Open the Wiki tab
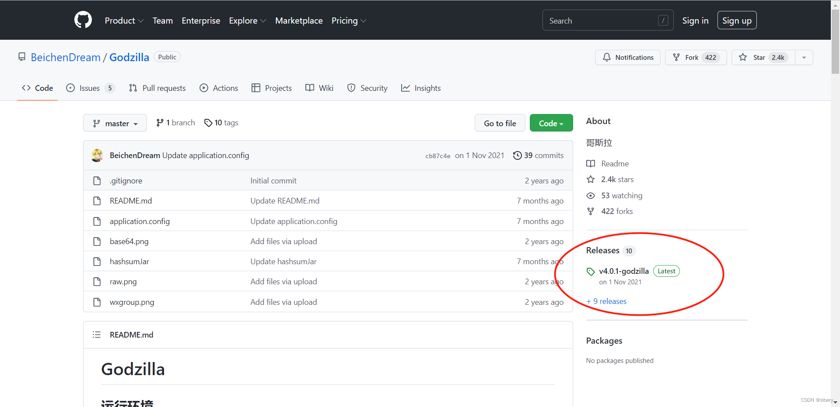Image resolution: width=840 pixels, height=407 pixels. coord(319,88)
